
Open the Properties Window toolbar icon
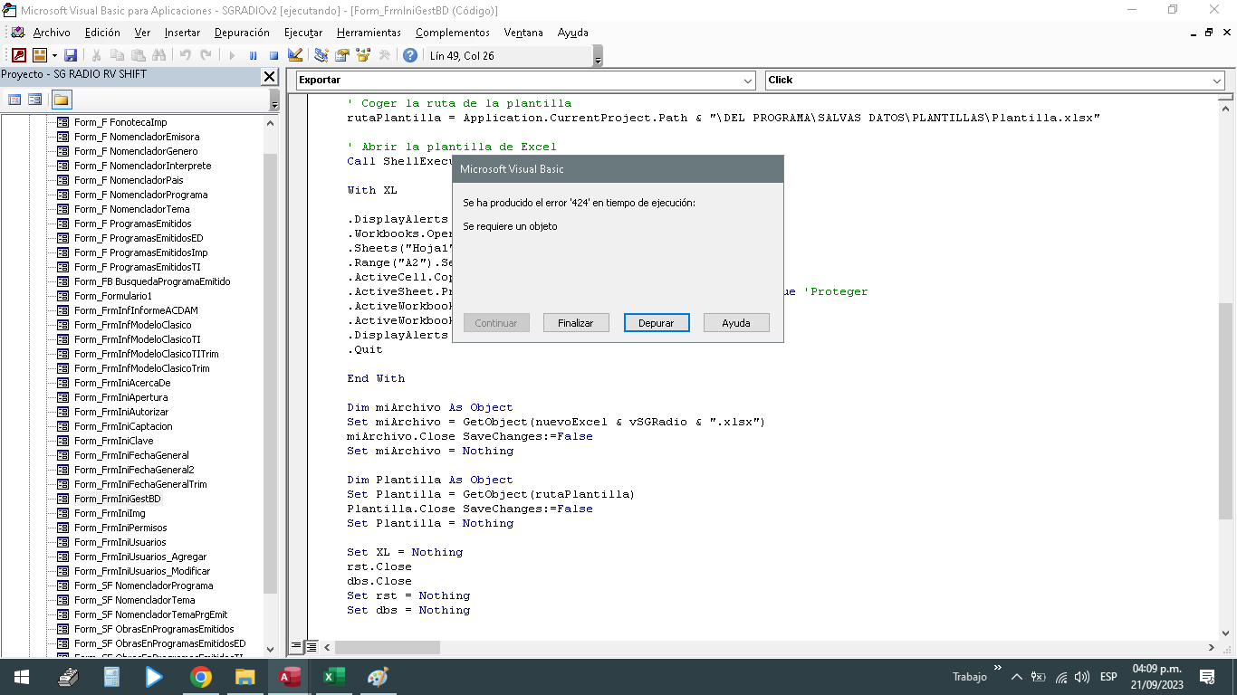(x=342, y=55)
